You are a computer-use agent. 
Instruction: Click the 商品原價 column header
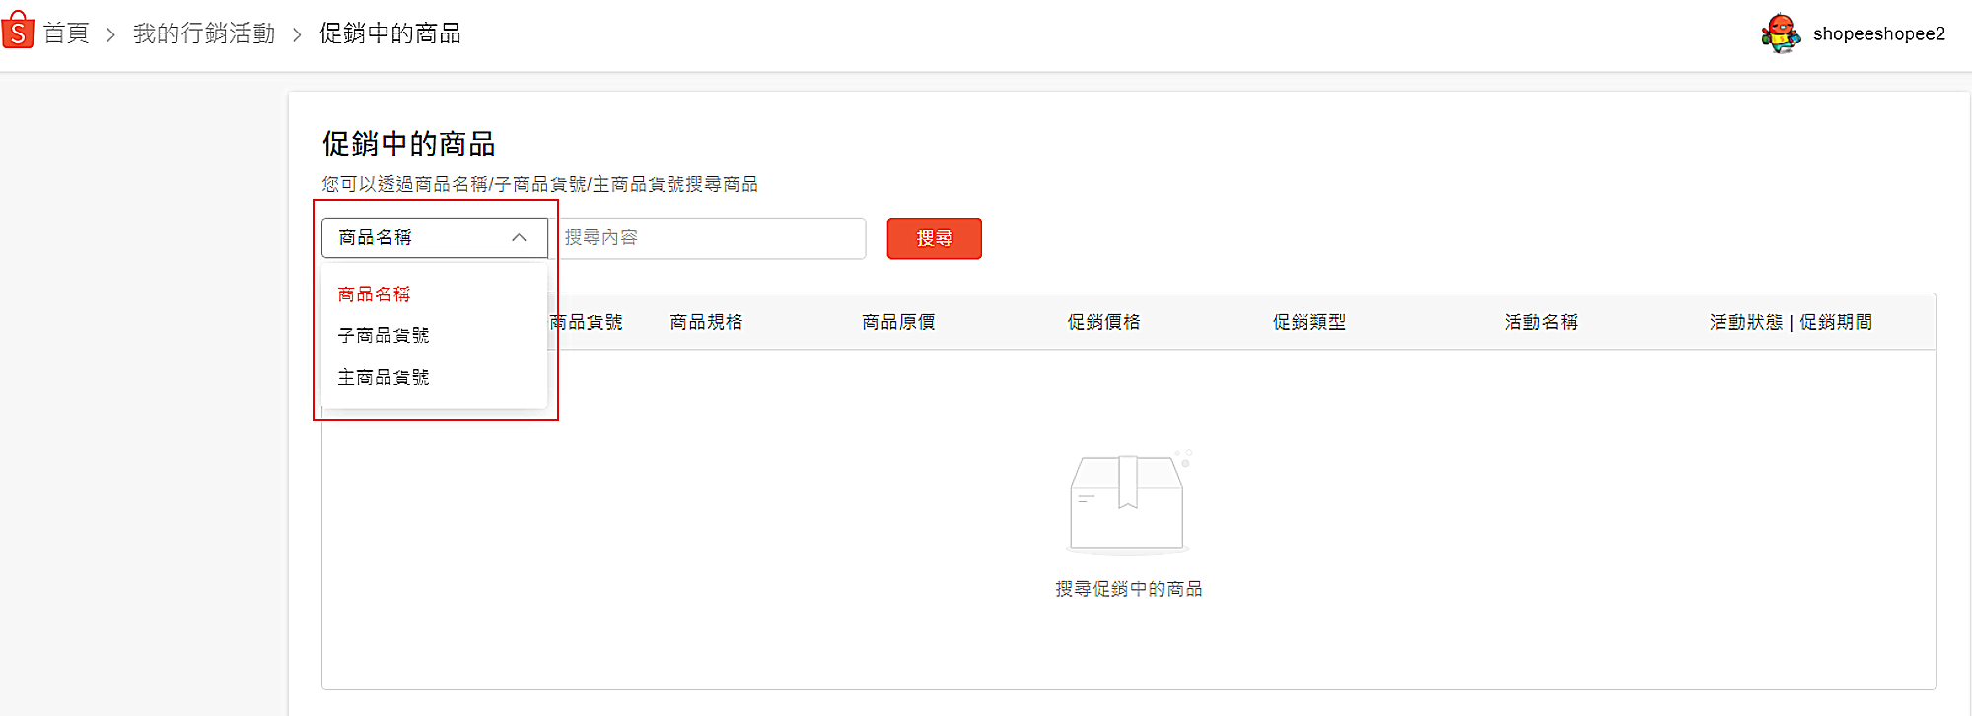click(x=898, y=322)
